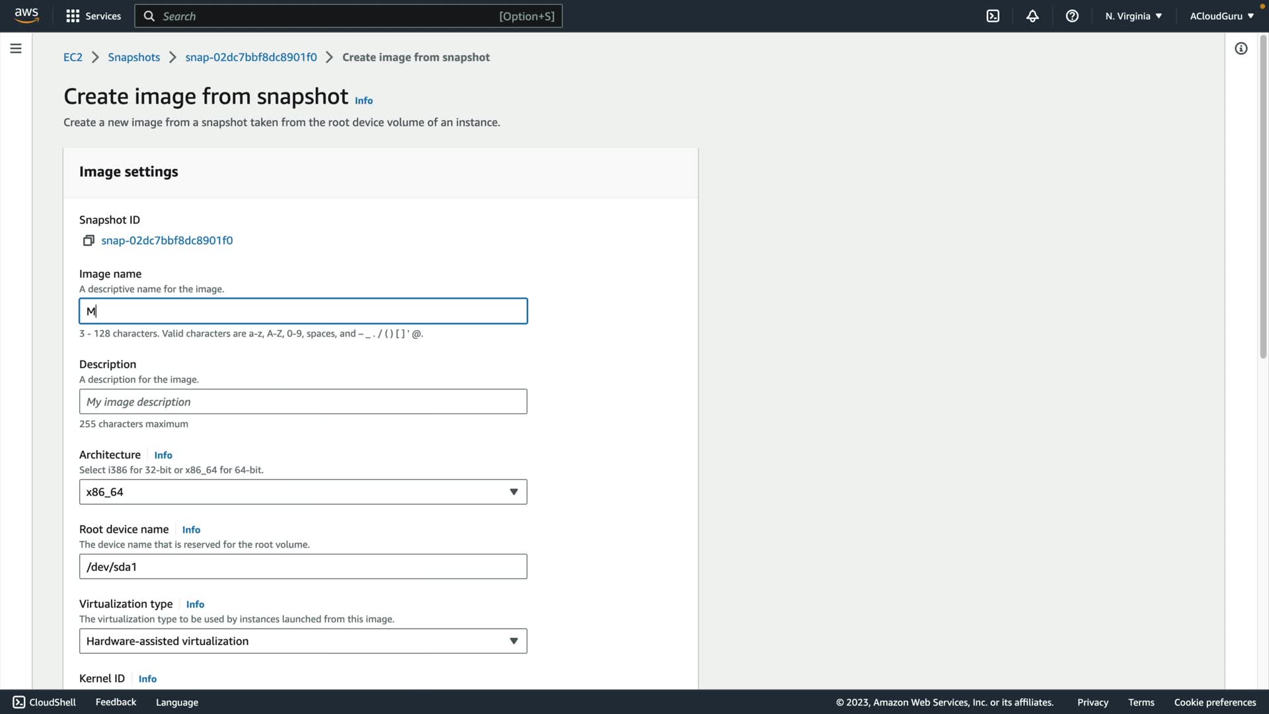Open Feedback in the footer
This screenshot has width=1269, height=714.
tap(116, 702)
